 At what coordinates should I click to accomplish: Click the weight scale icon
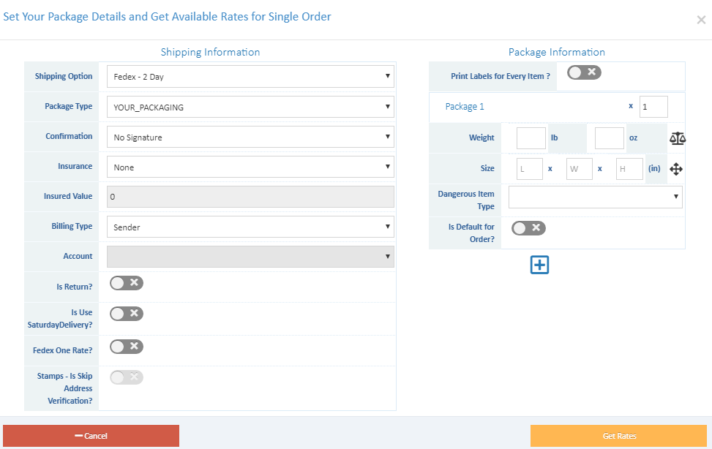point(677,137)
